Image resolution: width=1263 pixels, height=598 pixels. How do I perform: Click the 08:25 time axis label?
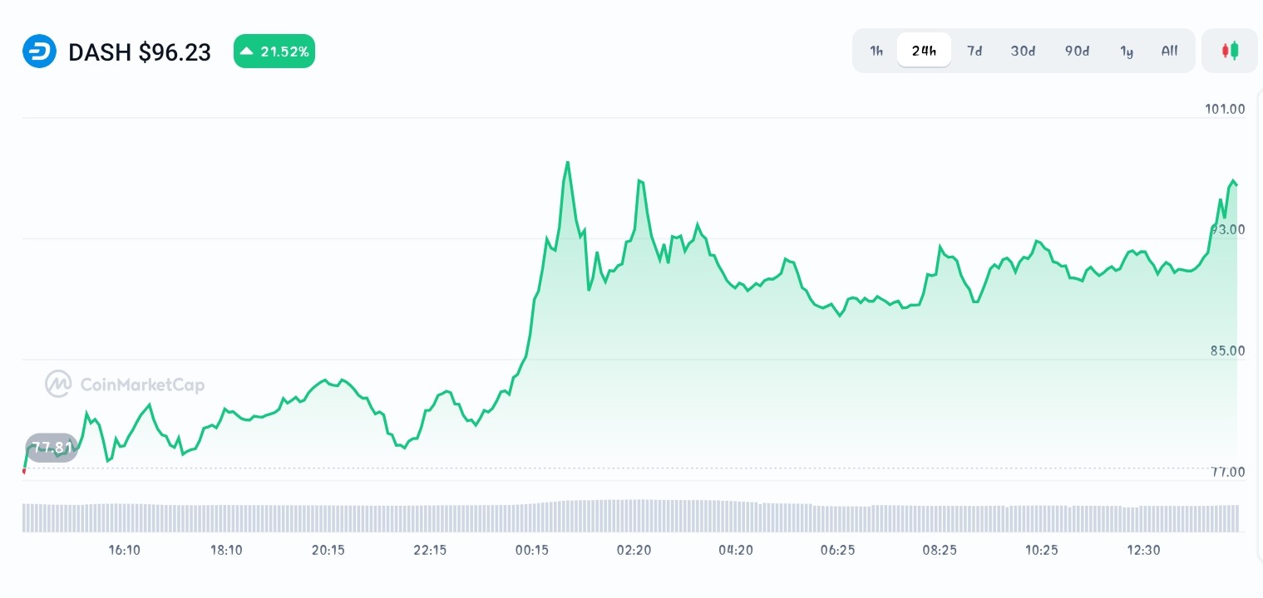940,550
